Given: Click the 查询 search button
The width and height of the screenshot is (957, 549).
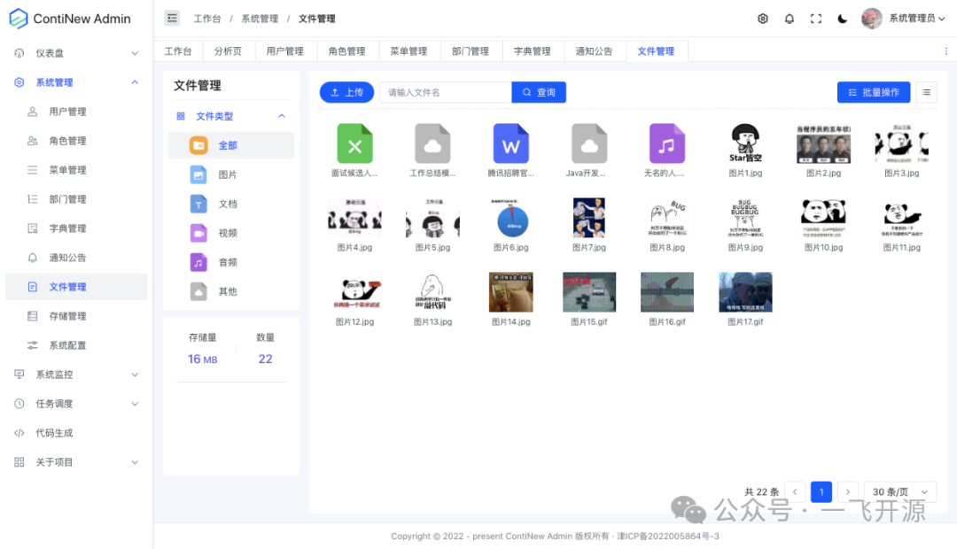Looking at the screenshot, I should (539, 92).
